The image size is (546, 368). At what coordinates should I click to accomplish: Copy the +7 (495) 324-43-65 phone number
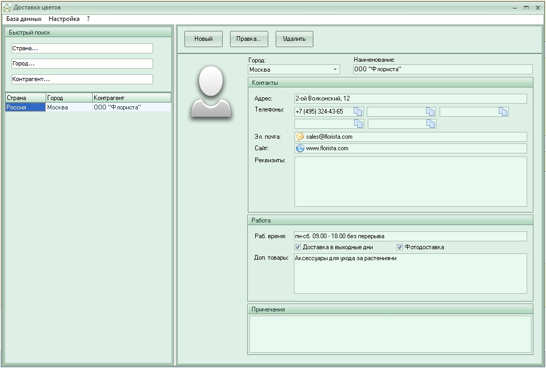point(358,111)
